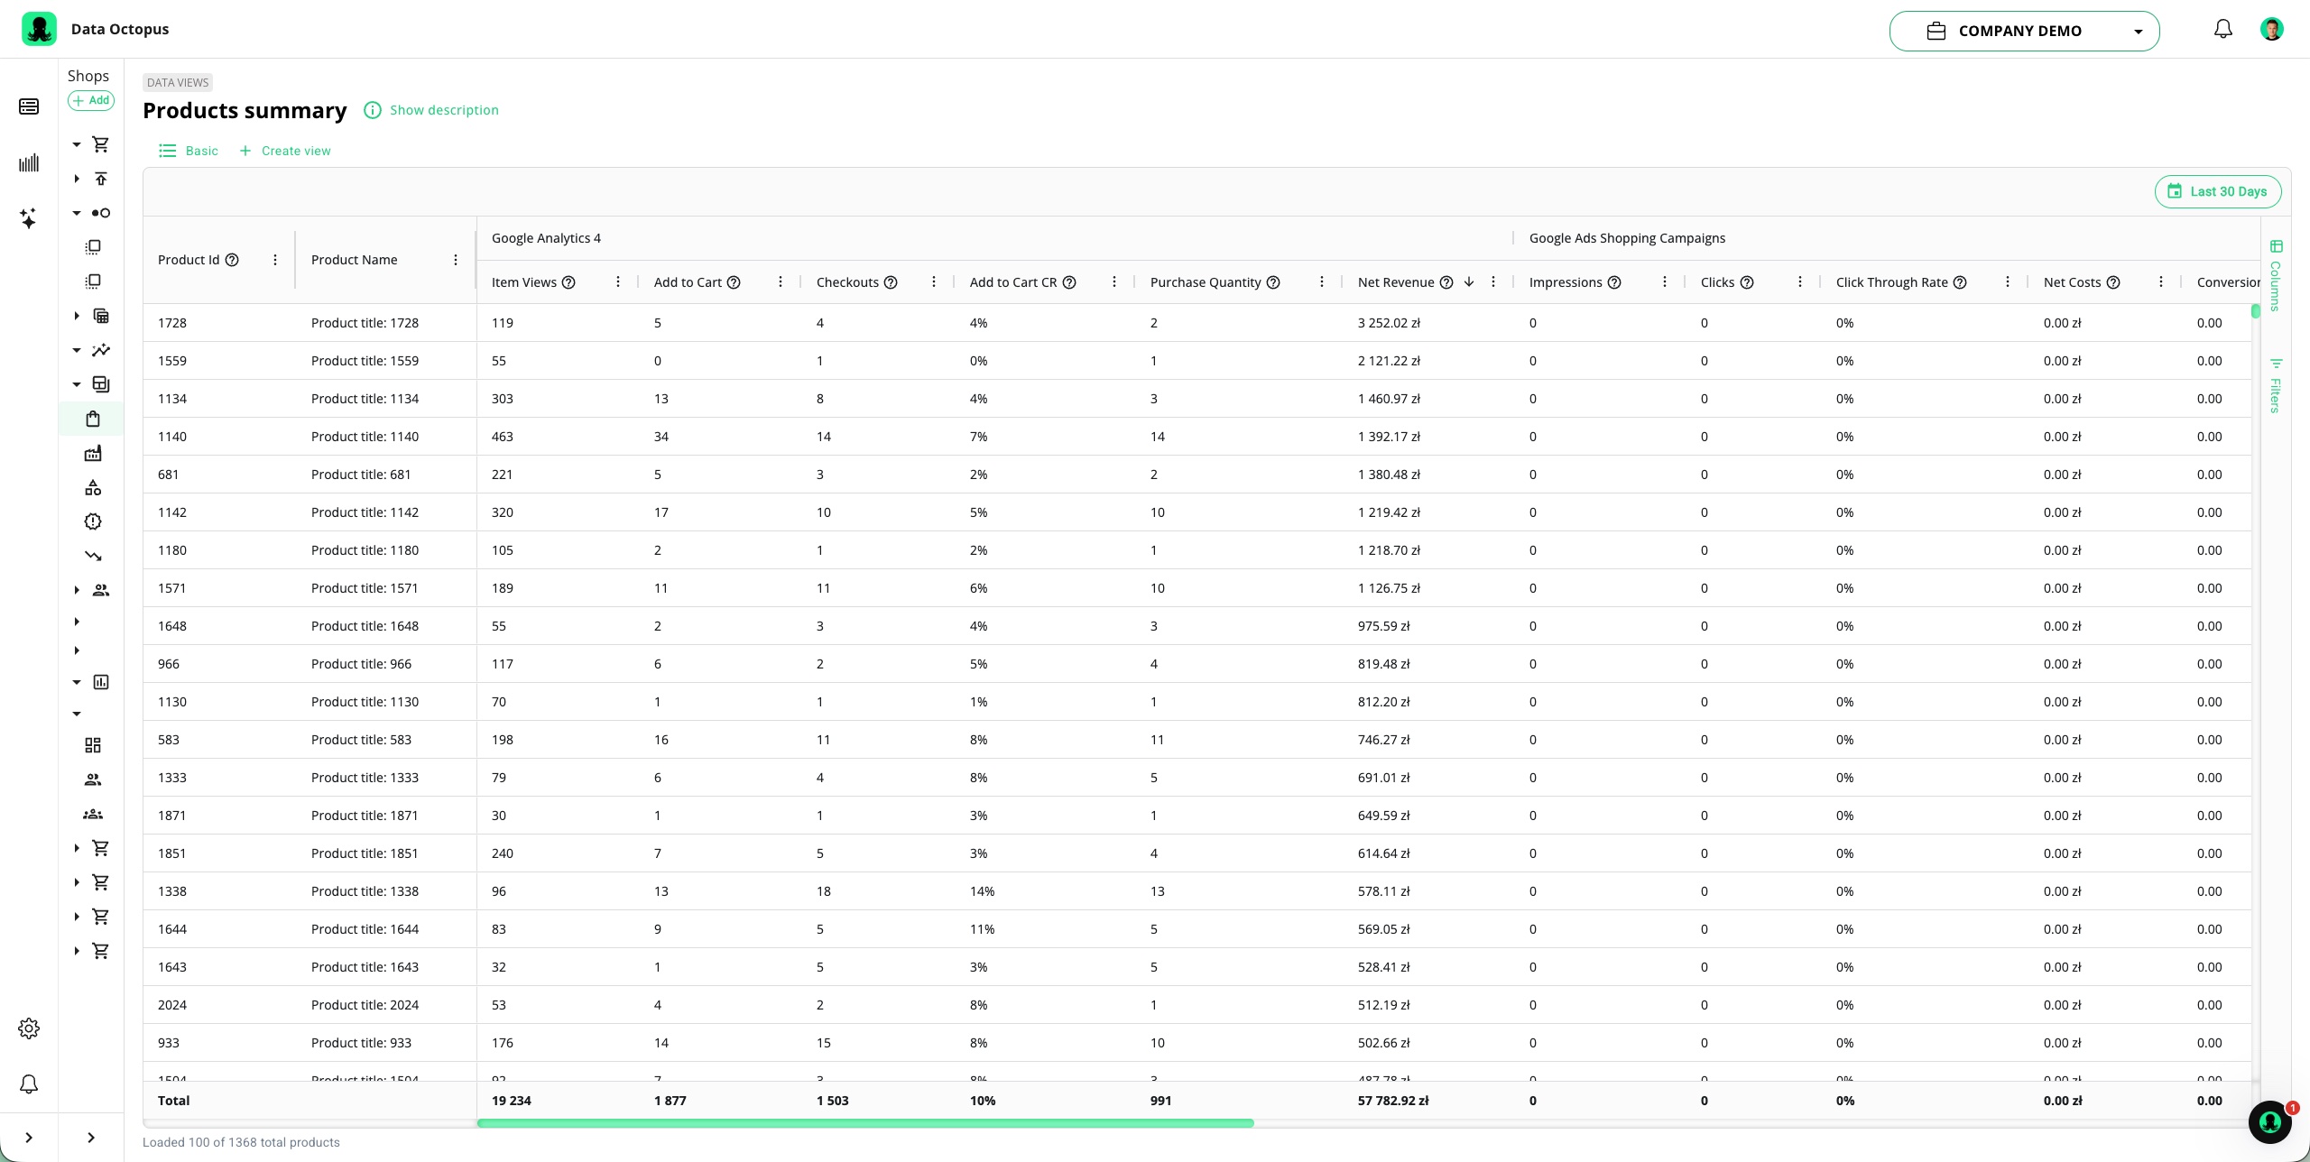Select the factory producers icon in sidebar

click(93, 454)
